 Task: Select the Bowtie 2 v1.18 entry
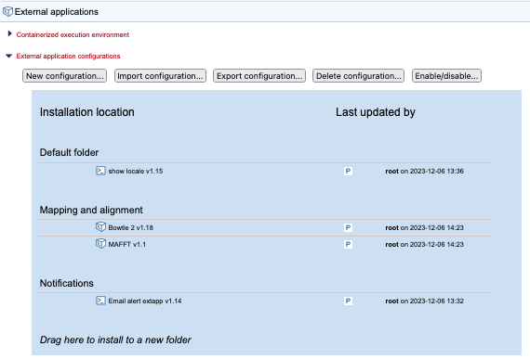coord(264,228)
